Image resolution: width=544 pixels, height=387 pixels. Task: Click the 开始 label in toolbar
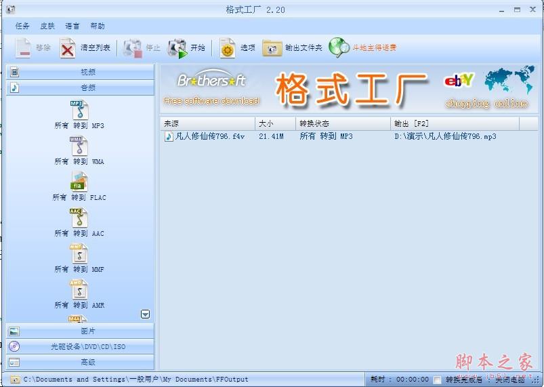pyautogui.click(x=198, y=47)
